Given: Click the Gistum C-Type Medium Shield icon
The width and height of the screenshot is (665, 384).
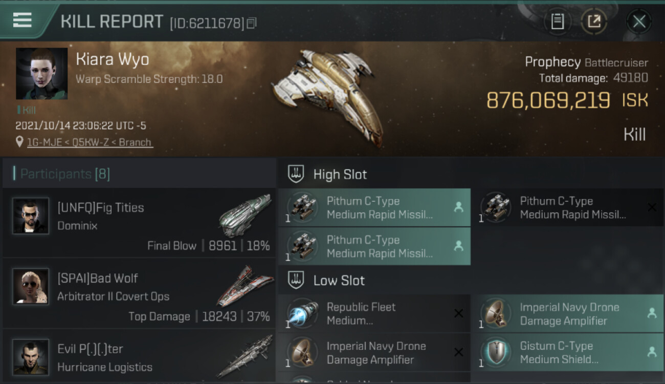Looking at the screenshot, I should (495, 352).
